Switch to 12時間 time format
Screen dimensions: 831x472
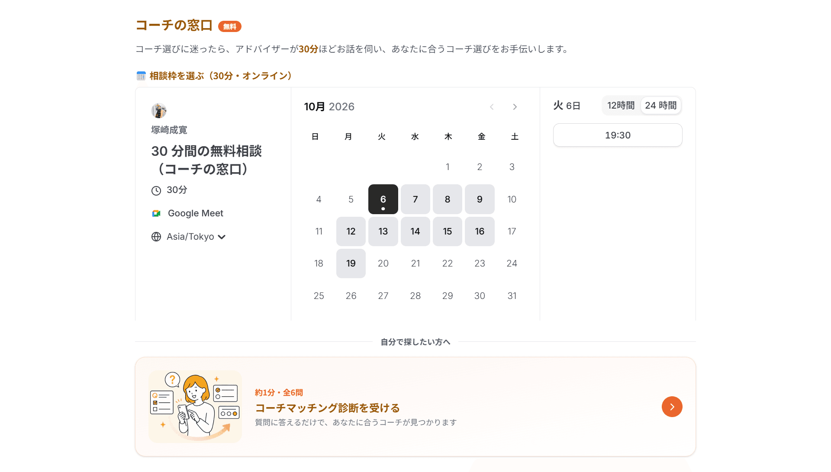(x=621, y=106)
